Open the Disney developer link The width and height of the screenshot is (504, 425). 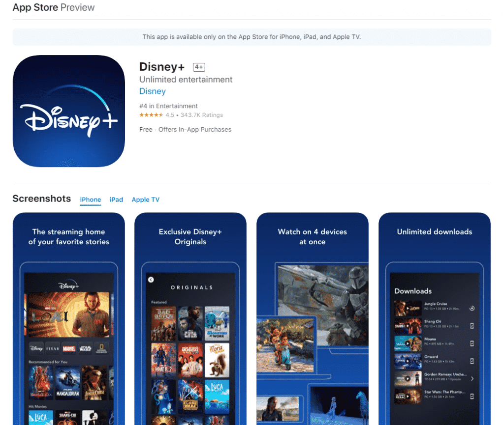[153, 91]
